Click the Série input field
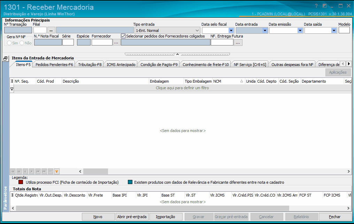Viewport: 354px width, 224px height. [68, 42]
